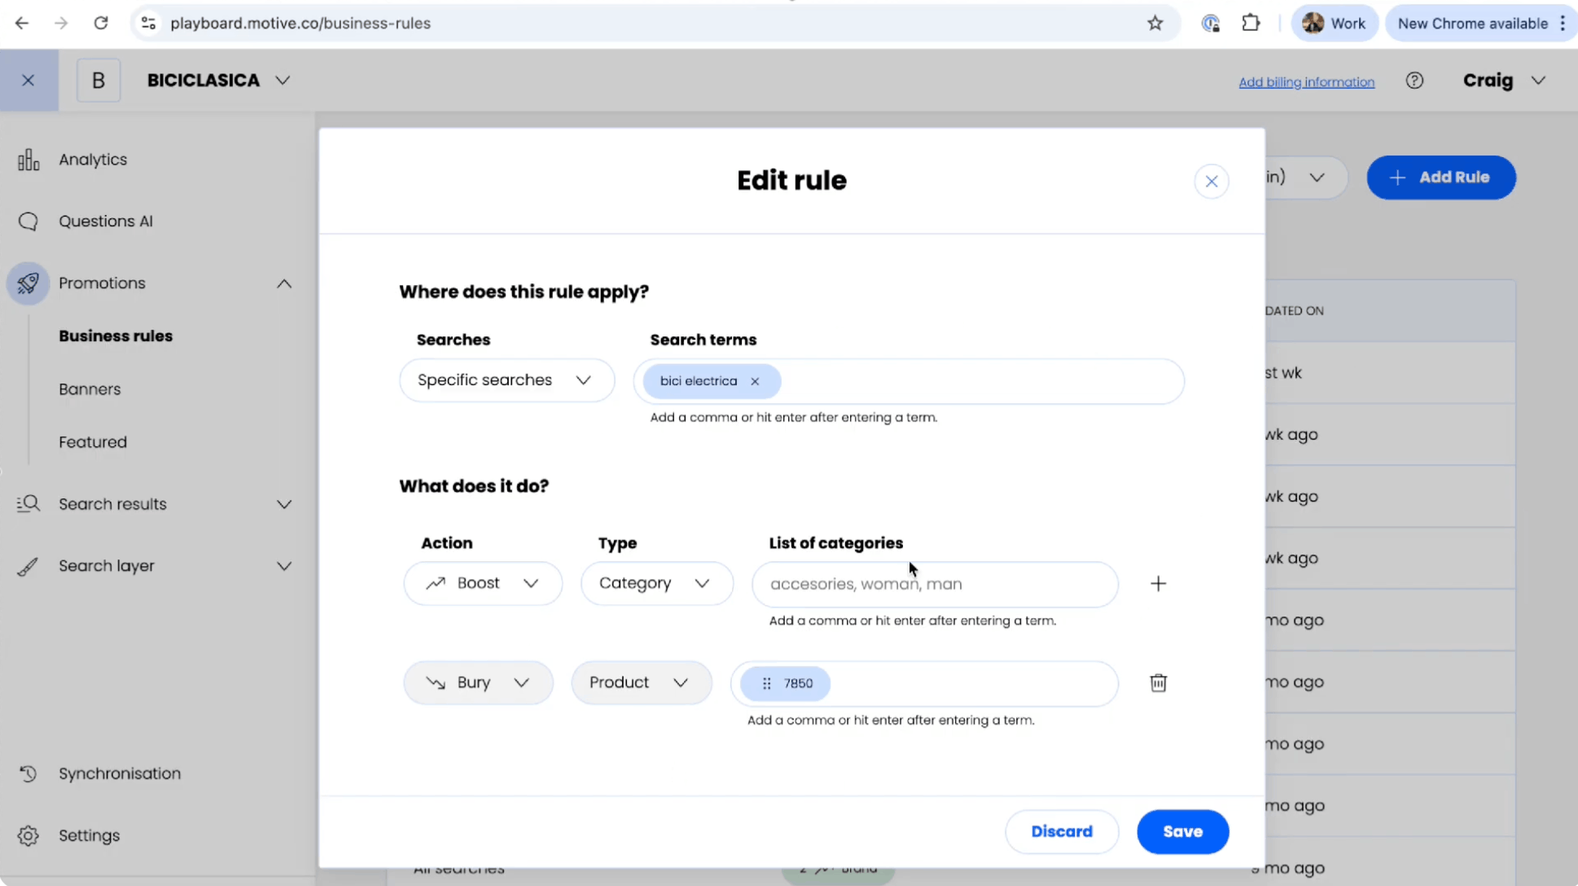Open the Featured menu item
The height and width of the screenshot is (886, 1578).
coord(93,442)
